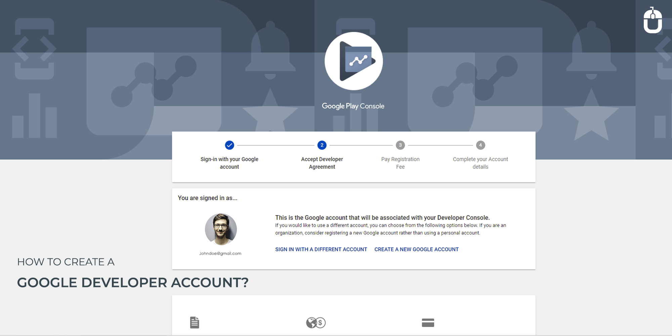Click the user profile photo

[221, 229]
